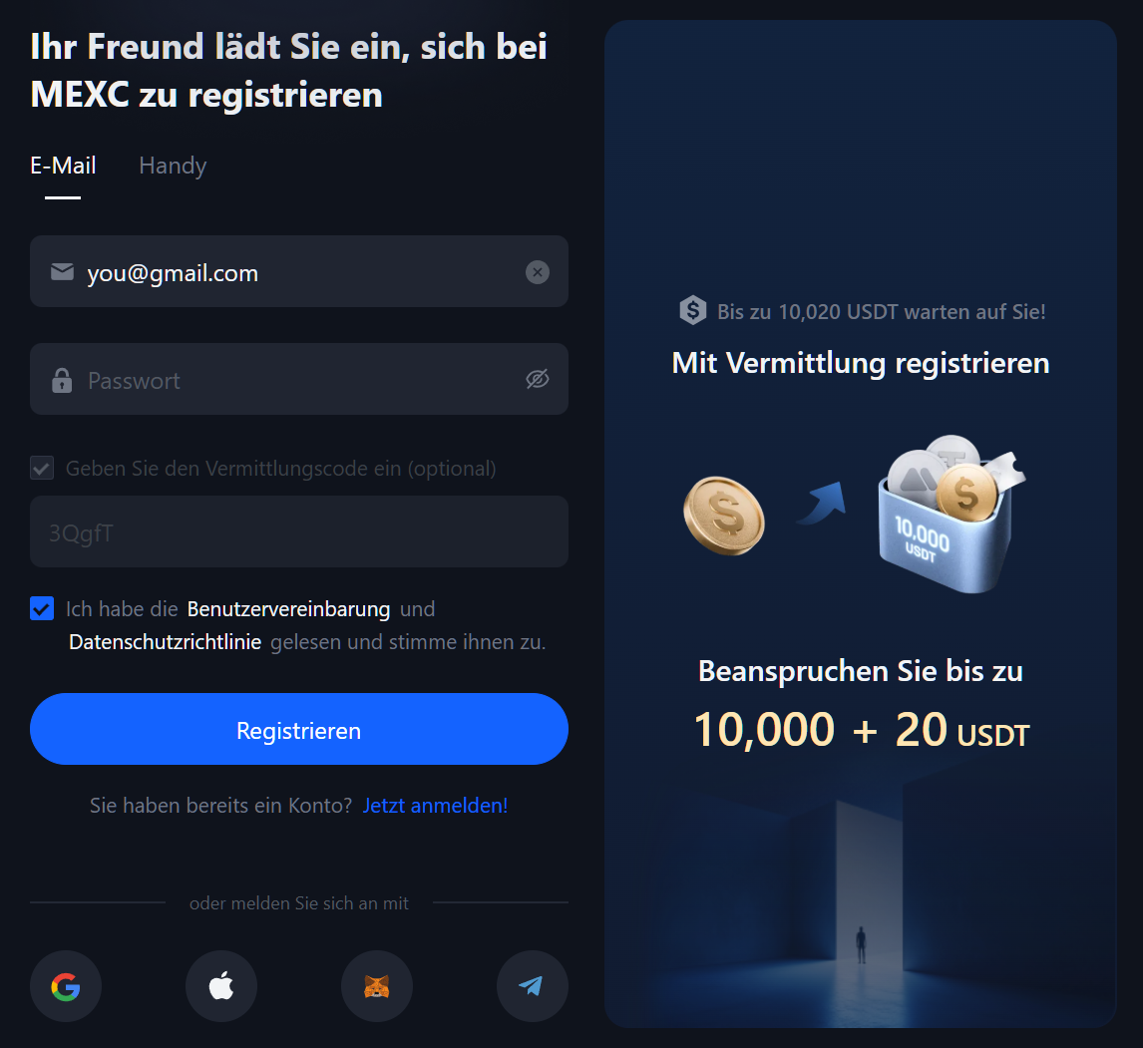Select the E-Mail tab
This screenshot has height=1048, width=1143.
pyautogui.click(x=63, y=166)
